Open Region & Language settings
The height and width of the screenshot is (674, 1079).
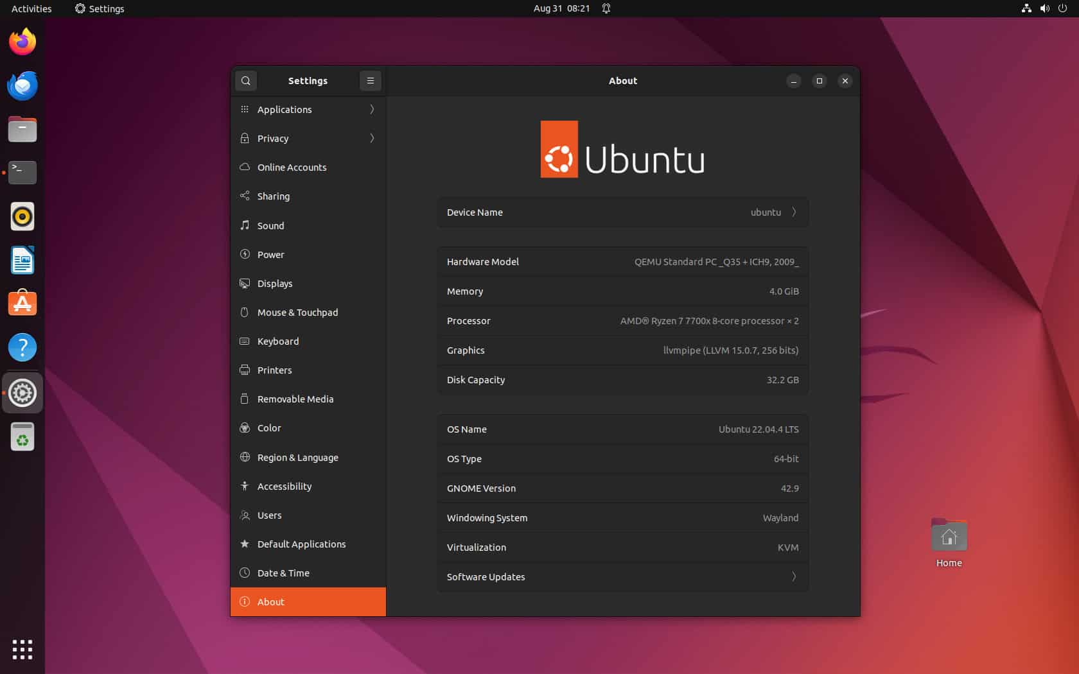pyautogui.click(x=297, y=458)
